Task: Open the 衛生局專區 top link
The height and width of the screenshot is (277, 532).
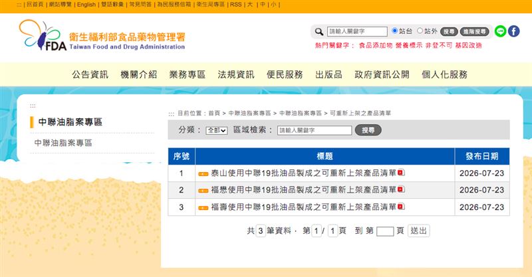Action: (211, 5)
